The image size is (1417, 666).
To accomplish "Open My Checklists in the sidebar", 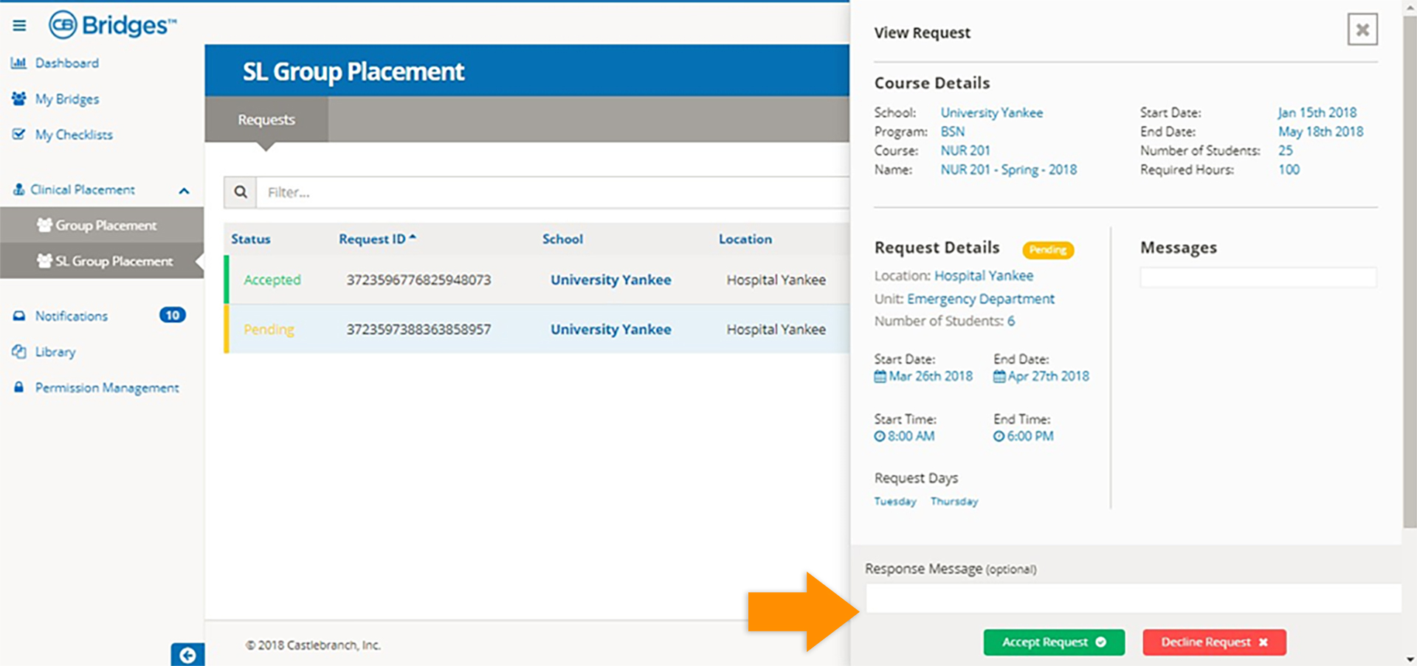I will [x=74, y=135].
